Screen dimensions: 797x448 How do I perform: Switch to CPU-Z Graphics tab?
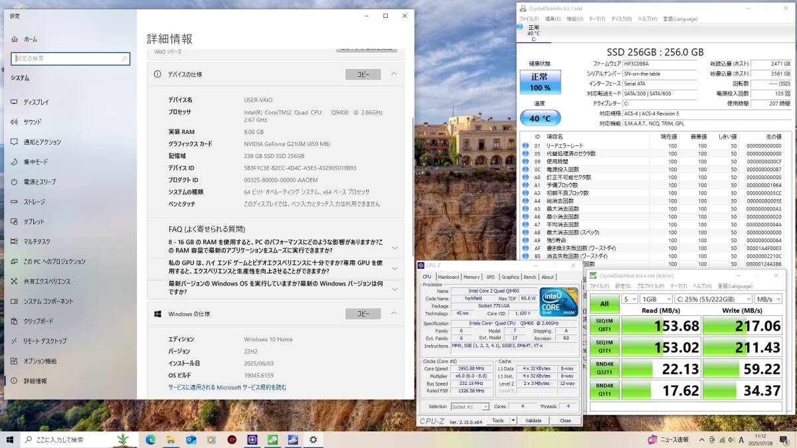(x=510, y=277)
